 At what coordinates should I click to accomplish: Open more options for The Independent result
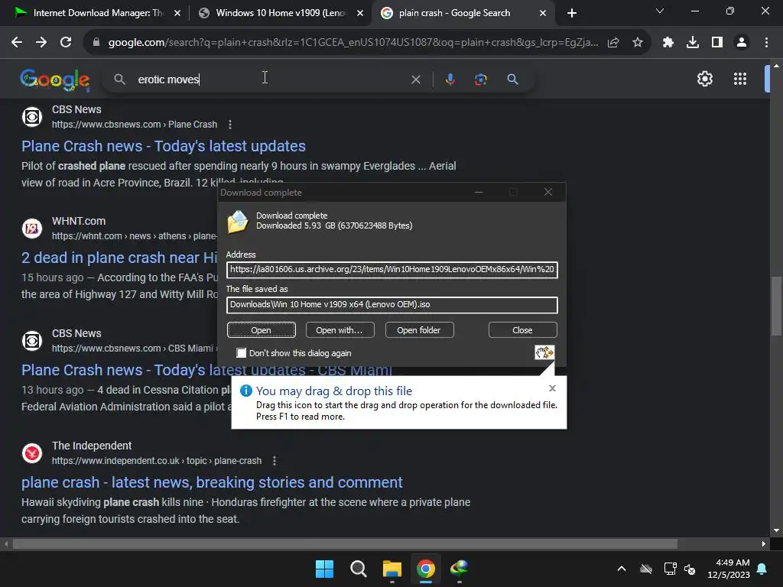click(x=275, y=461)
